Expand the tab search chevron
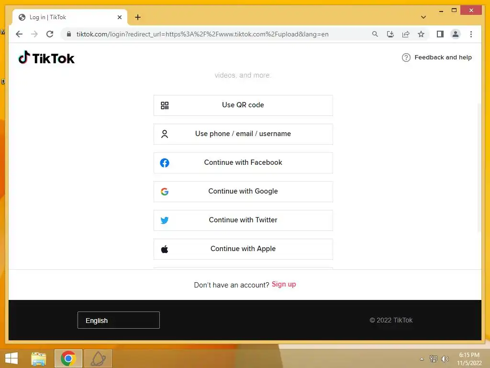This screenshot has width=490, height=368. [423, 17]
